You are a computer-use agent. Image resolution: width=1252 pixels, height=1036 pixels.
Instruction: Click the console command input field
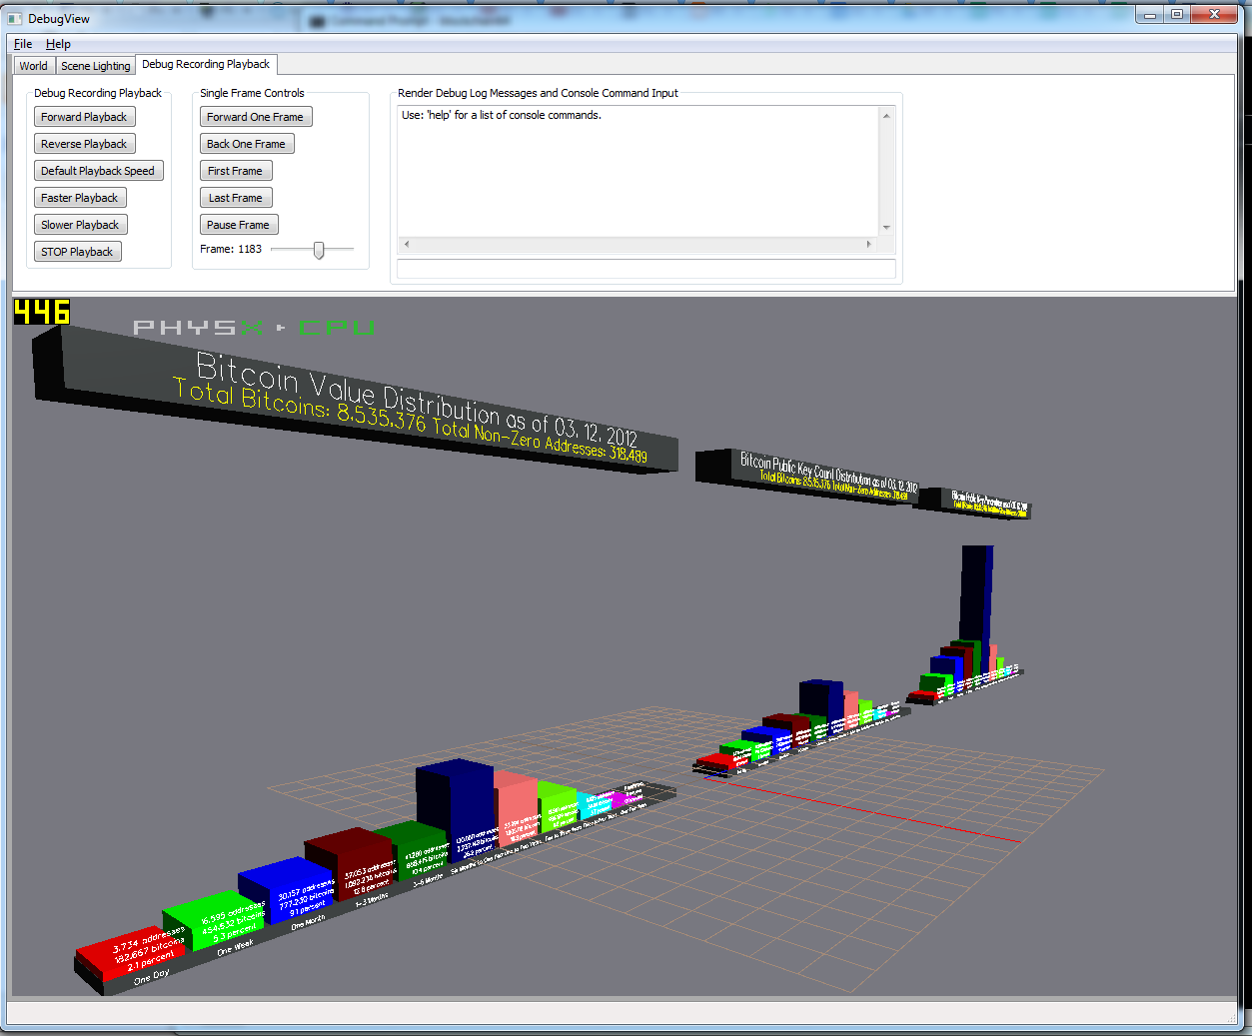646,268
